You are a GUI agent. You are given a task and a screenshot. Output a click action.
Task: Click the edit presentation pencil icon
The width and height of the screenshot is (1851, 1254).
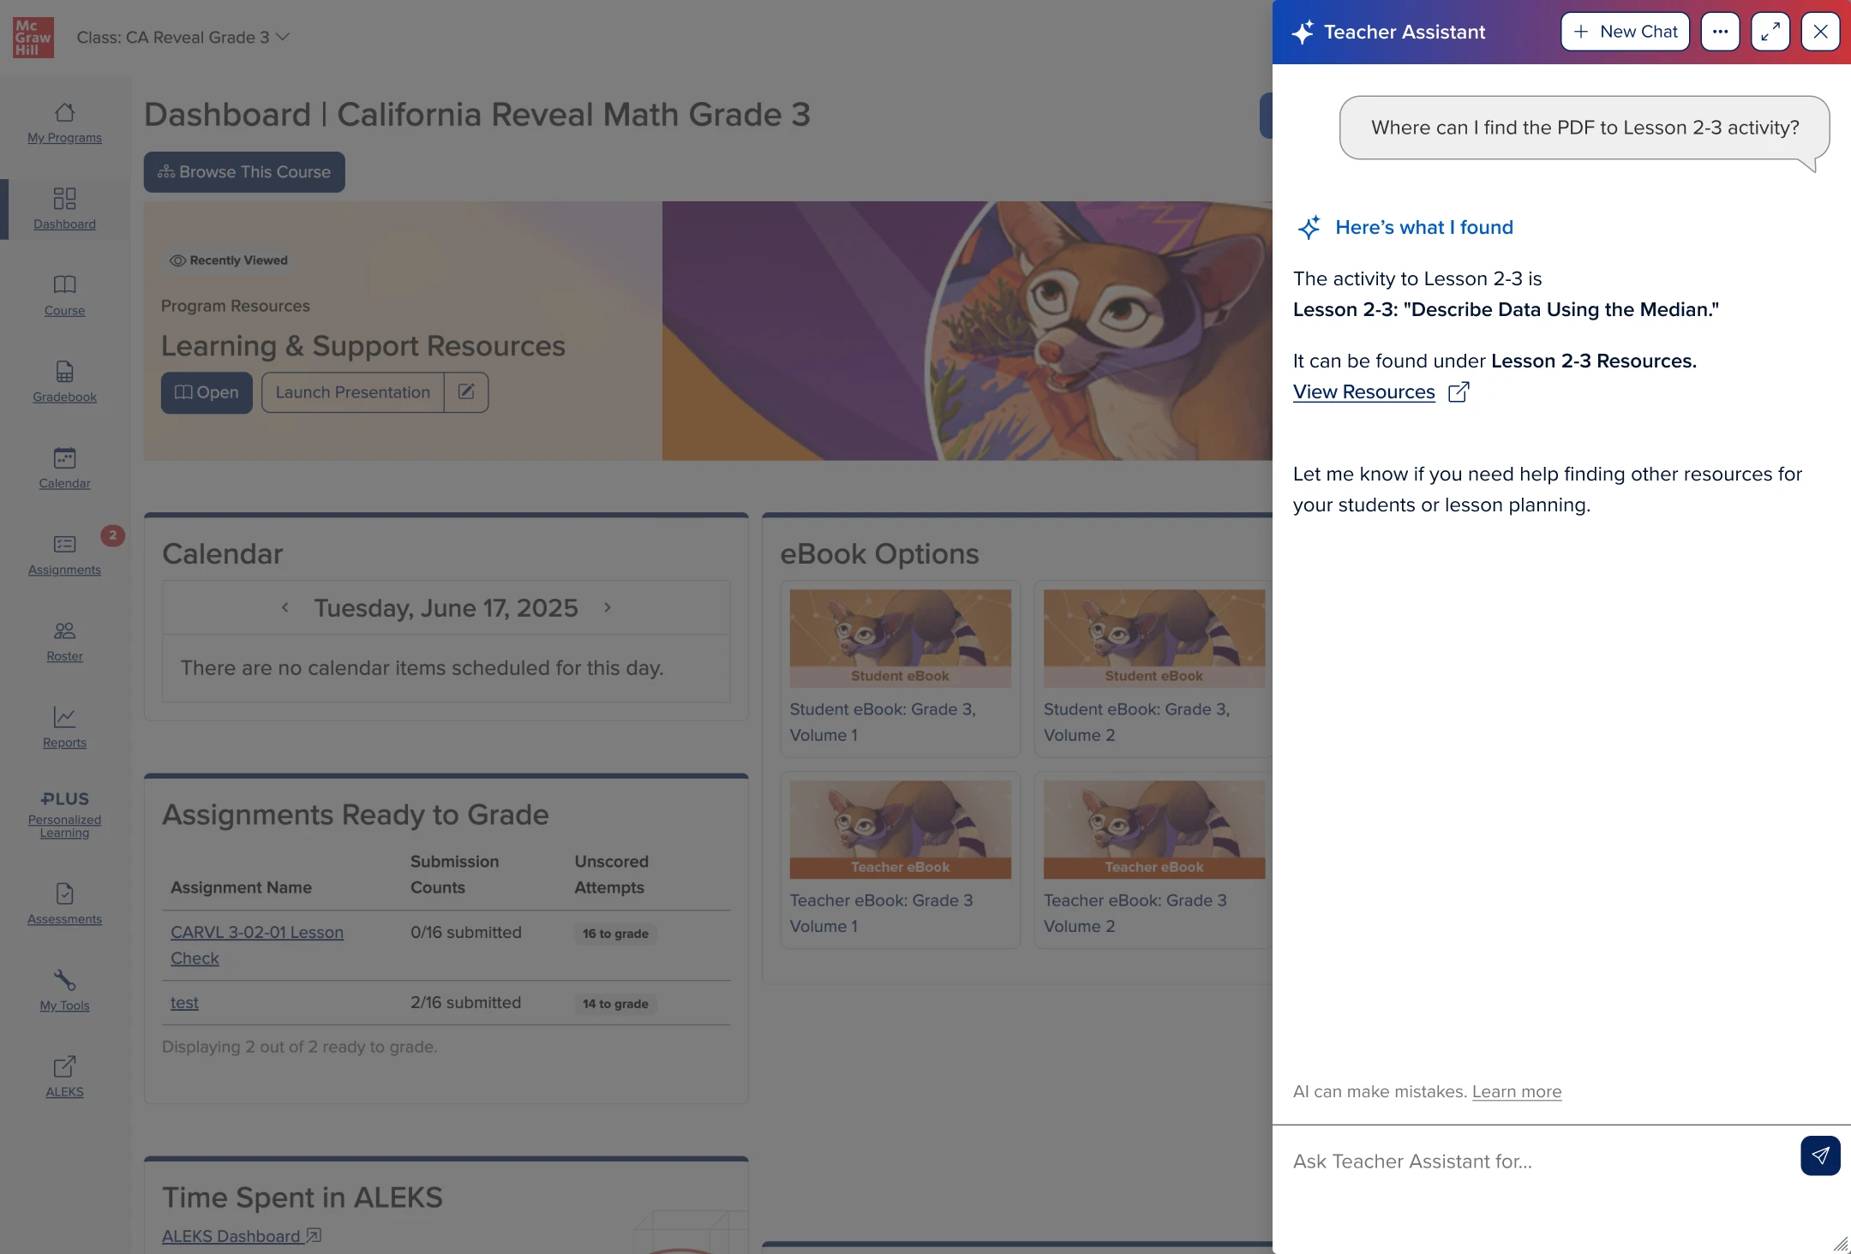click(466, 391)
